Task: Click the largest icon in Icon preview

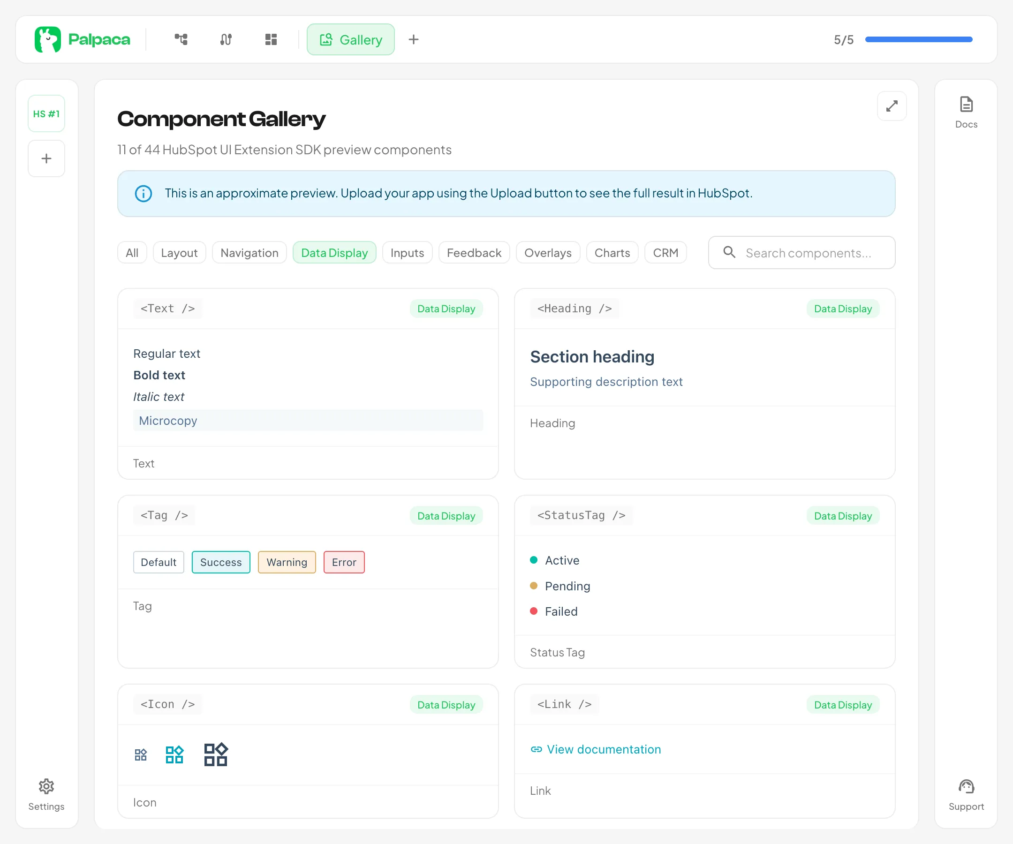Action: [216, 754]
